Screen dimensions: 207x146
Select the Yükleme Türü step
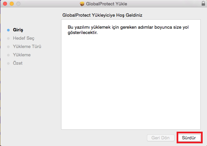27,47
